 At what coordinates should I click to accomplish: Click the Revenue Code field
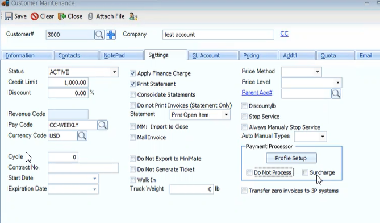[x=68, y=114]
